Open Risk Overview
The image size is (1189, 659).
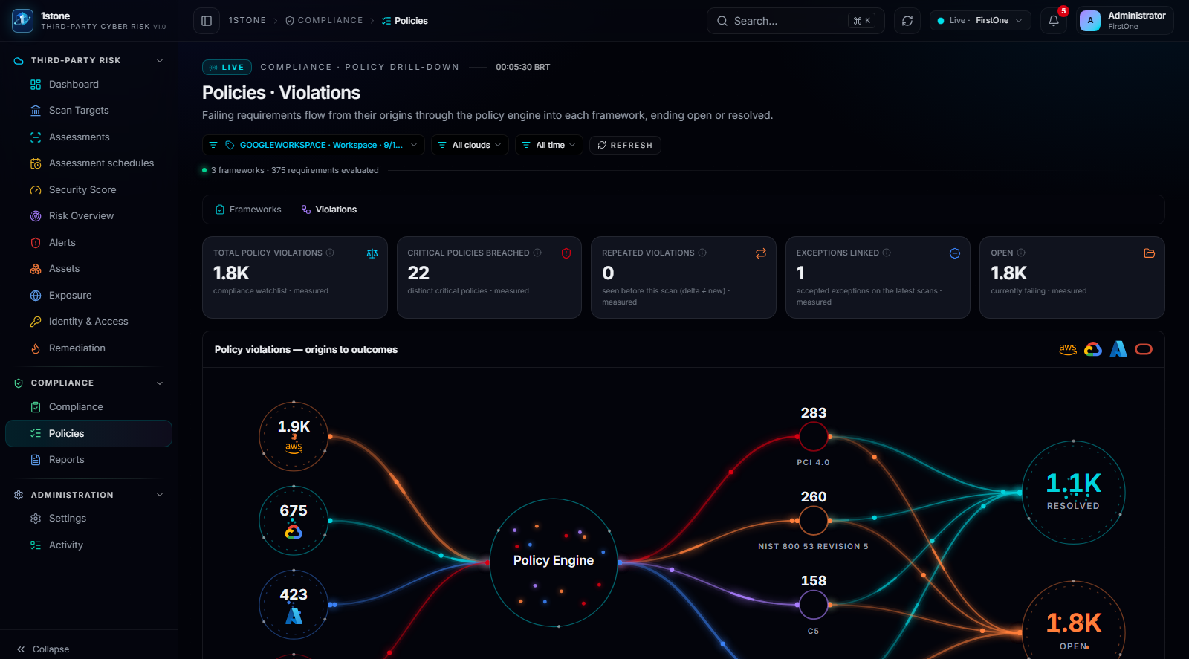(x=89, y=216)
